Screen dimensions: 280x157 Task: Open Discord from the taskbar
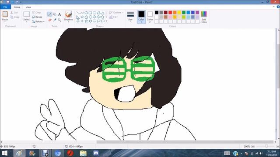tap(96, 153)
